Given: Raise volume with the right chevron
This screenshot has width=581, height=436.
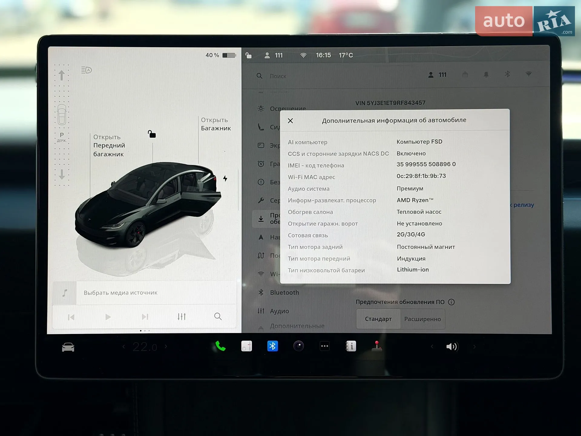Looking at the screenshot, I should [x=474, y=347].
